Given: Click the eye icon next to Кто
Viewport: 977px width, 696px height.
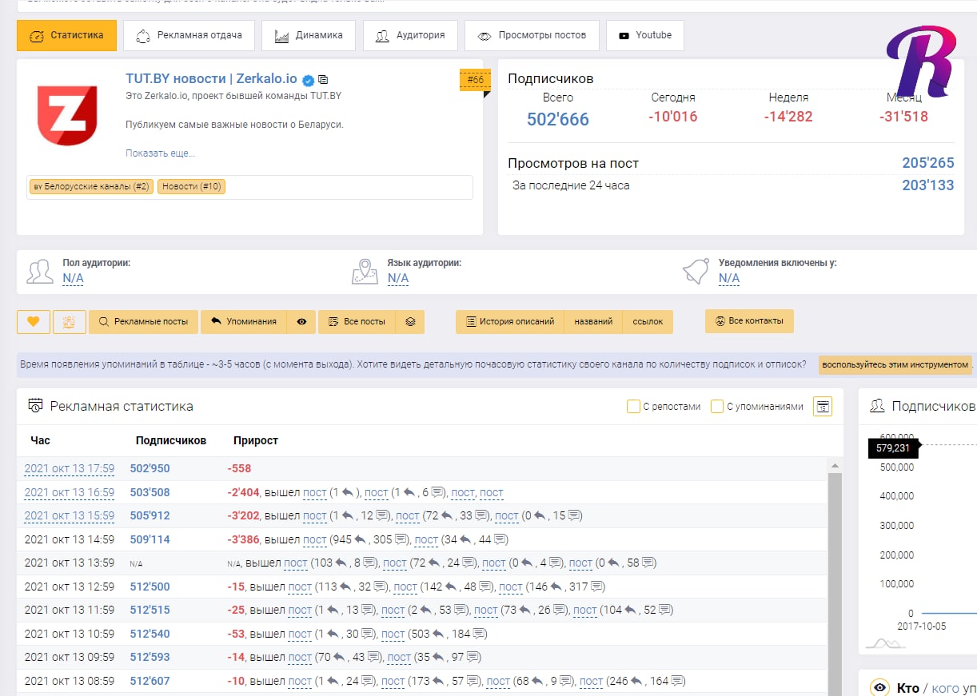Looking at the screenshot, I should point(880,687).
